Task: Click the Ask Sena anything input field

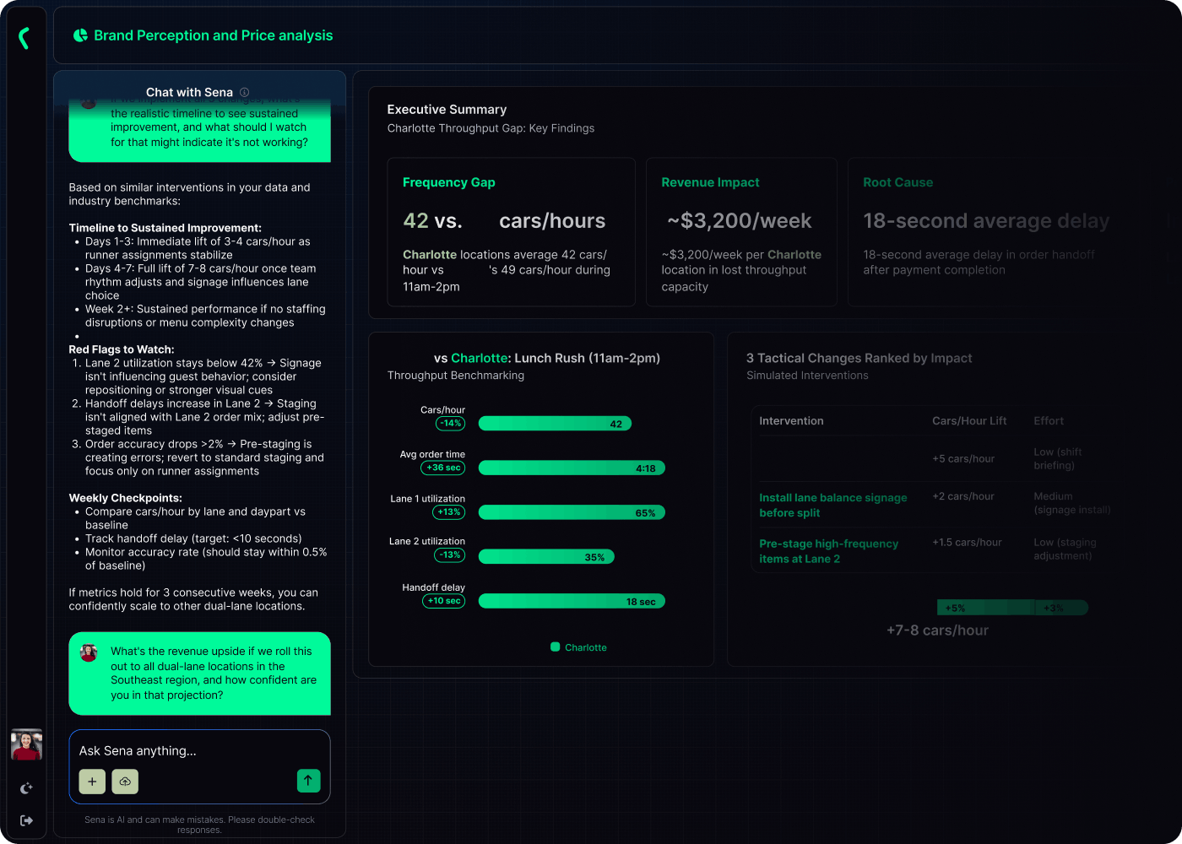Action: coord(199,750)
